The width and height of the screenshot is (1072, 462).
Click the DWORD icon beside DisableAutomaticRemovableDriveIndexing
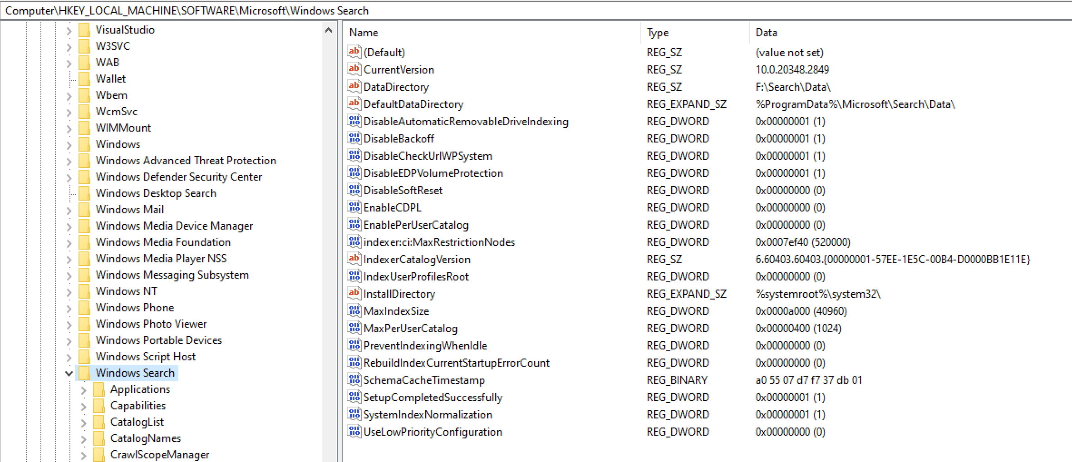[x=354, y=121]
